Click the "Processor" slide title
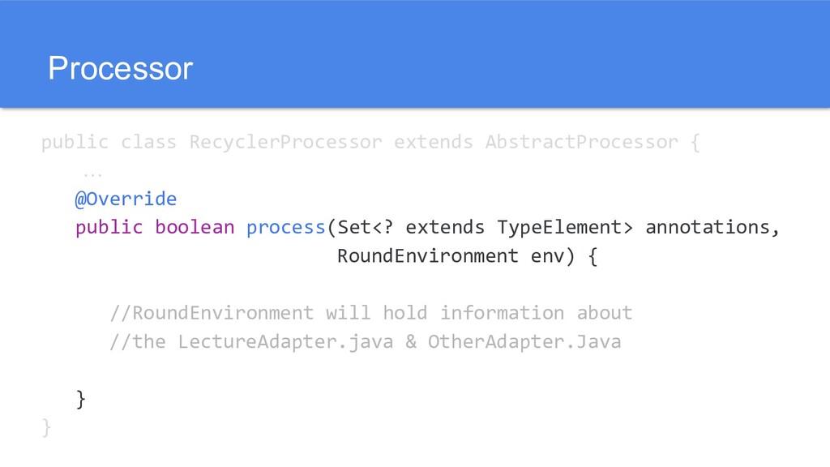 [120, 69]
